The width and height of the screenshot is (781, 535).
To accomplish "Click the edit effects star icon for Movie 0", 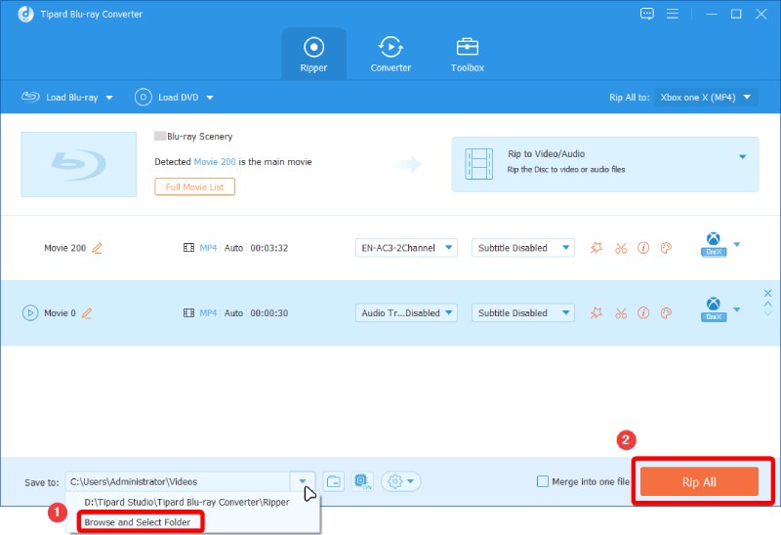I will pos(596,312).
